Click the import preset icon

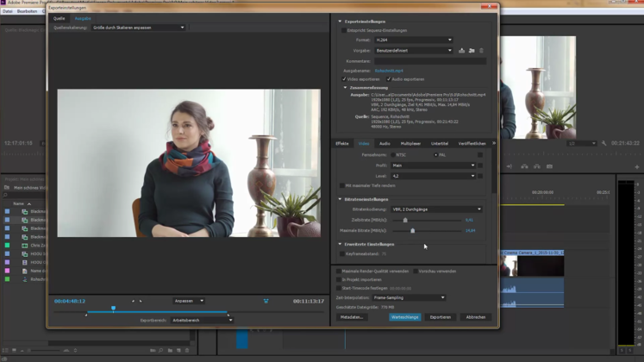pyautogui.click(x=472, y=51)
